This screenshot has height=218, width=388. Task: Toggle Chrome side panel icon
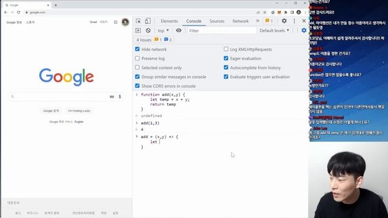[292, 12]
